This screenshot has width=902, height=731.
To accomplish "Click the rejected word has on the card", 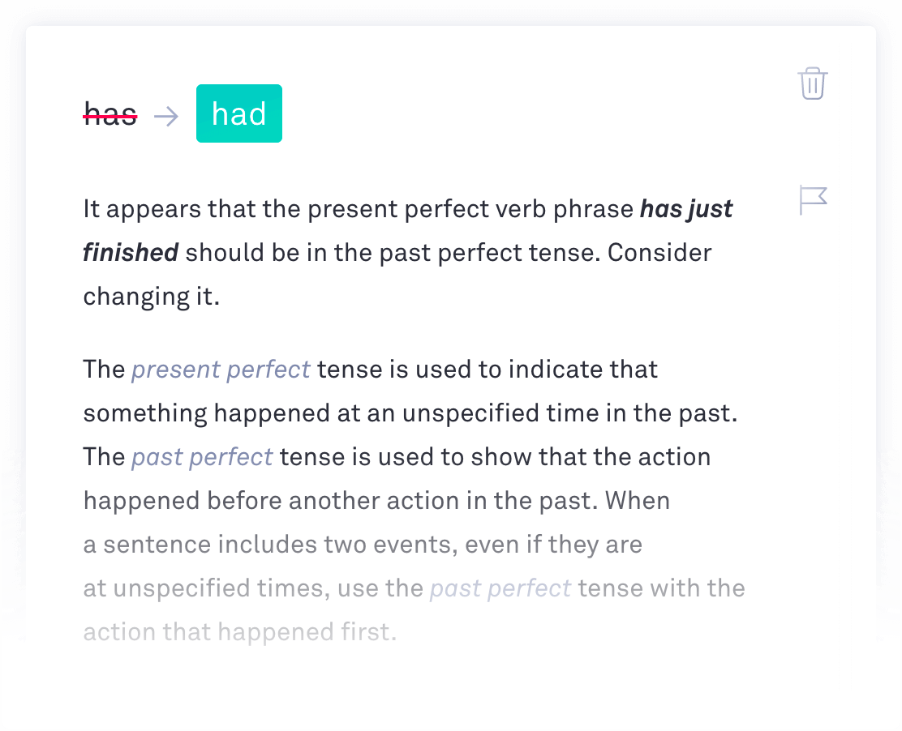I will click(110, 115).
